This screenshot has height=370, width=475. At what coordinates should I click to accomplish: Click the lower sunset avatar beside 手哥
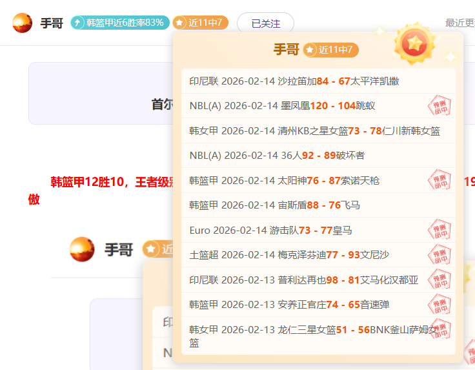tap(82, 249)
